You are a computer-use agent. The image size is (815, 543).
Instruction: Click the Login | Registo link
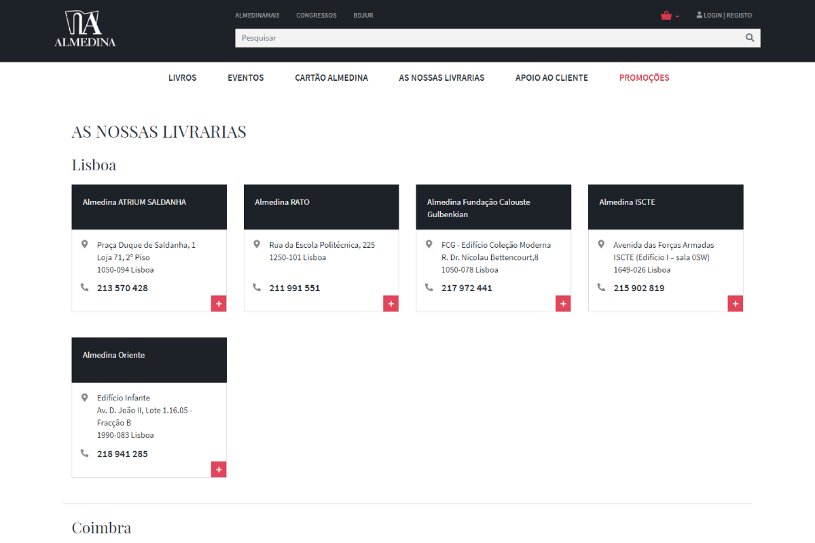[x=724, y=15]
